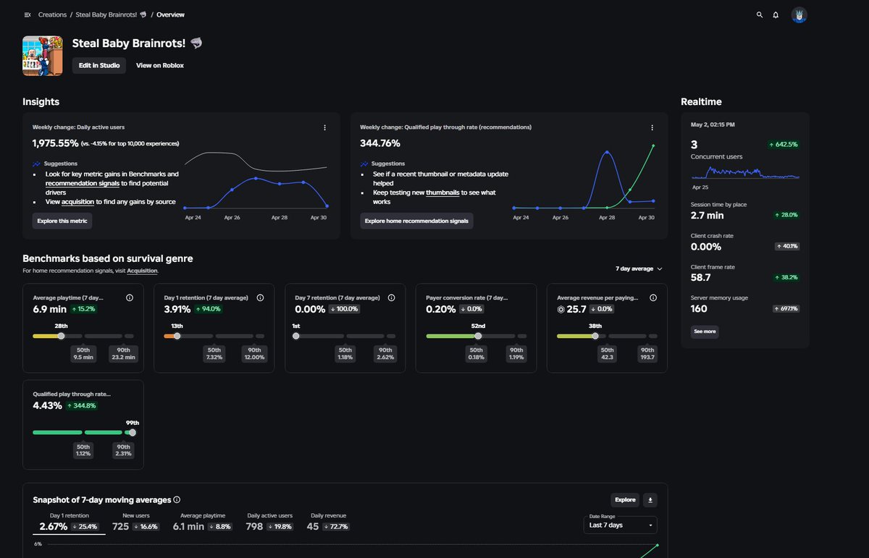Click the 100.0% Day 7 retention change badge
This screenshot has width=869, height=558.
click(x=344, y=309)
